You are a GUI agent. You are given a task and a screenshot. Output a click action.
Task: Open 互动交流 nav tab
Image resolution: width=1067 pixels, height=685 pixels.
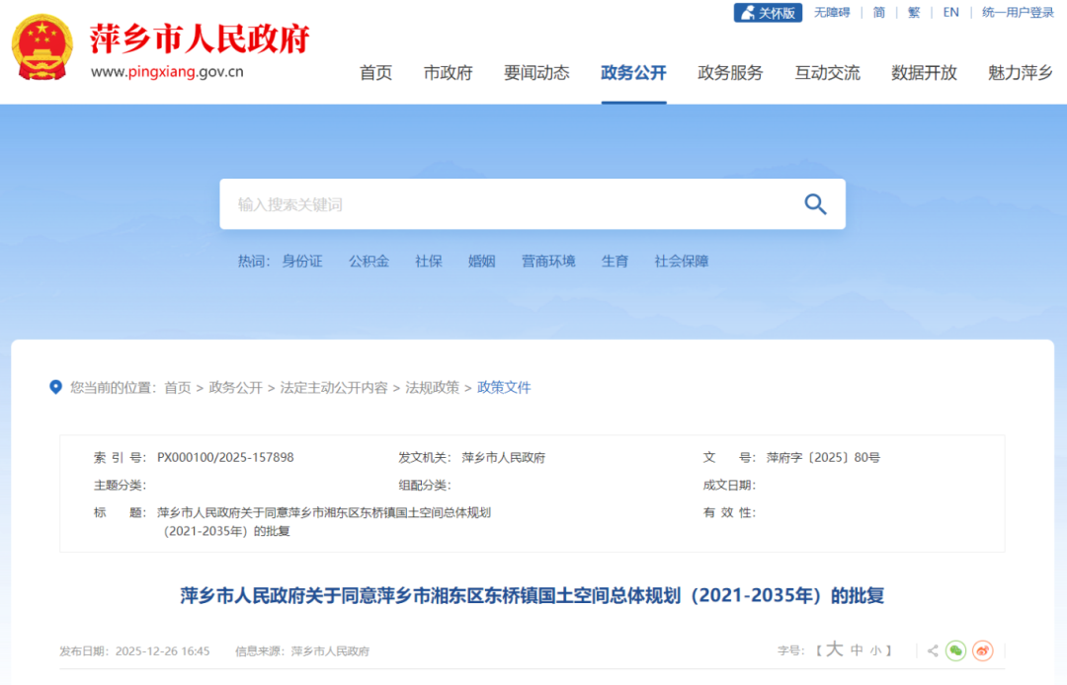[828, 73]
